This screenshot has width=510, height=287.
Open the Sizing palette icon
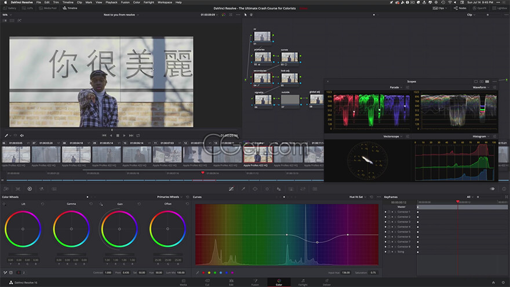coord(303,189)
